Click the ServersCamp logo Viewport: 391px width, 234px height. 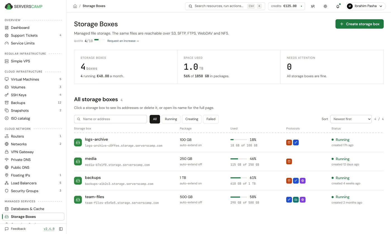tap(24, 6)
